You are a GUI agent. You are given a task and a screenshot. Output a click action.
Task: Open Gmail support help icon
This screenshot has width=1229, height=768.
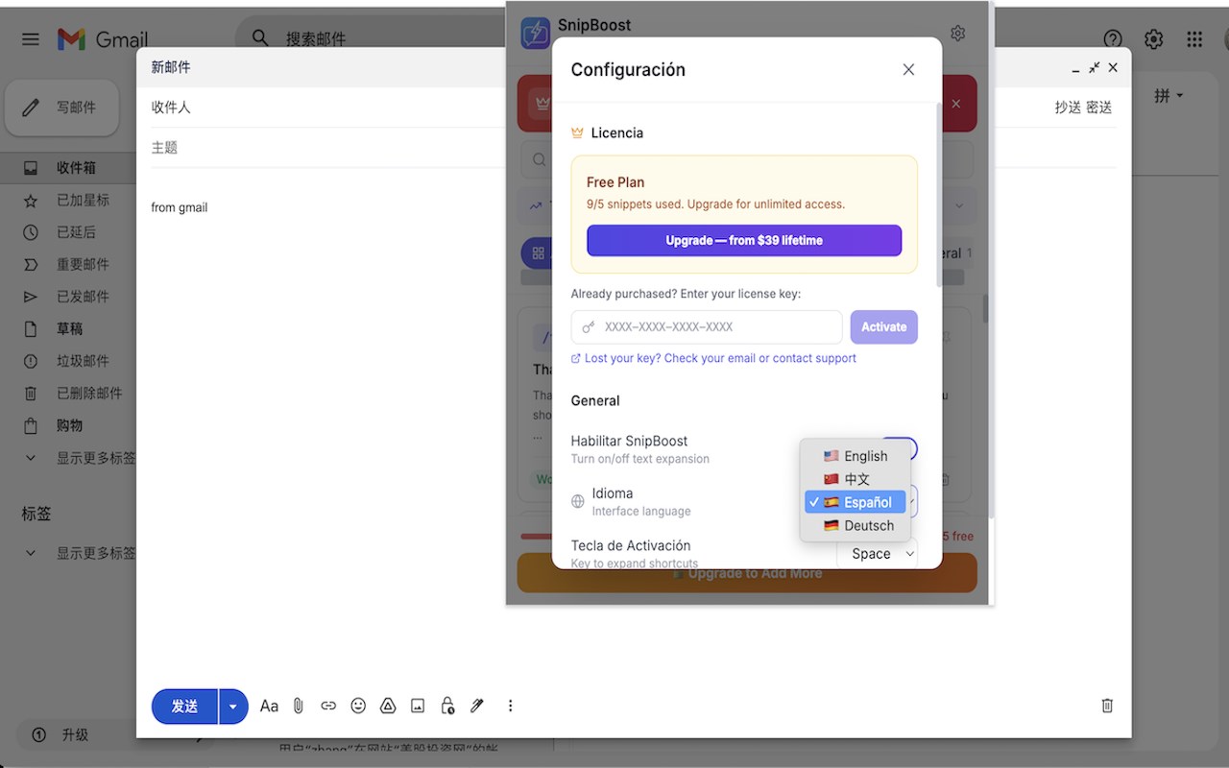click(1113, 39)
